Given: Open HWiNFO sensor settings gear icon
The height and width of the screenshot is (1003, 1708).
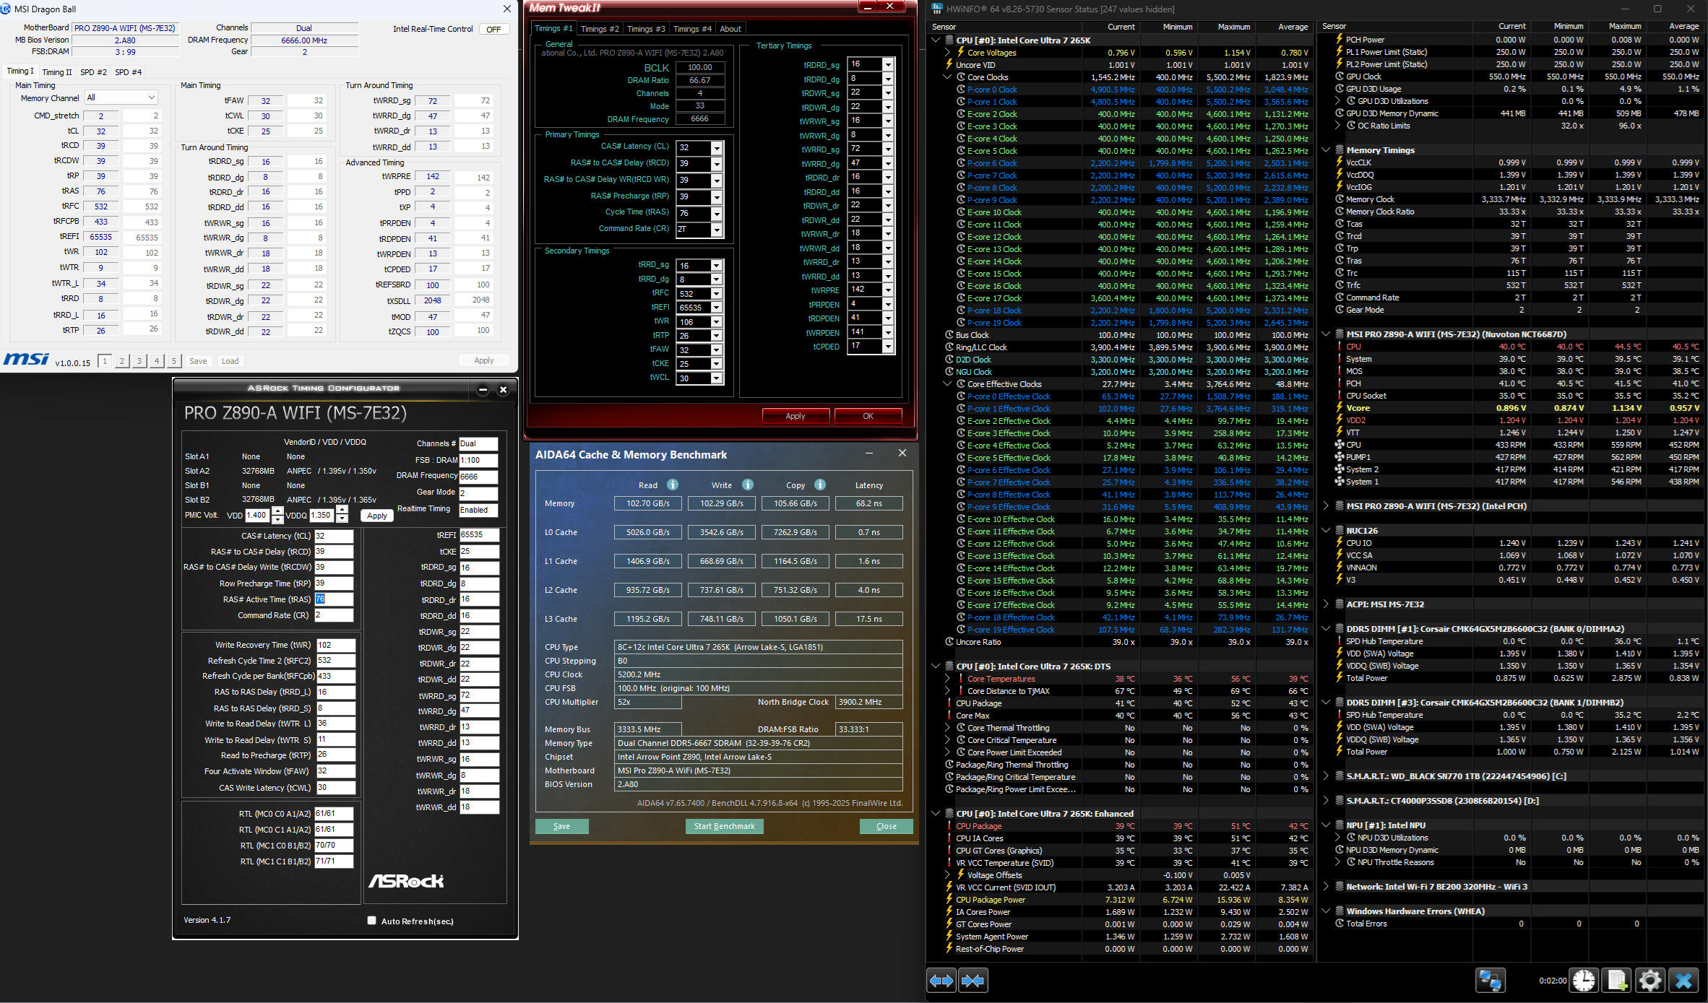Looking at the screenshot, I should 1650,981.
